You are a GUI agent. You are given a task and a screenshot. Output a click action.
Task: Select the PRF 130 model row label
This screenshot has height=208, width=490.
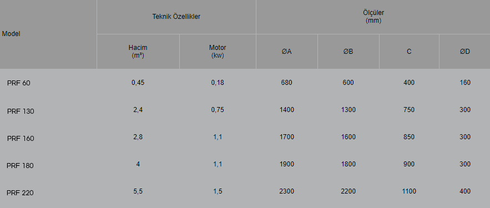21,111
